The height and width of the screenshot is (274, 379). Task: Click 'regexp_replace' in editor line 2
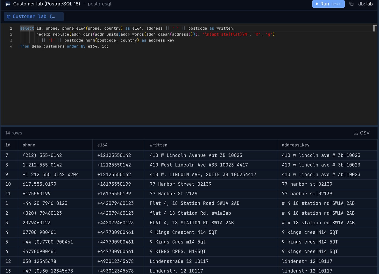53,34
